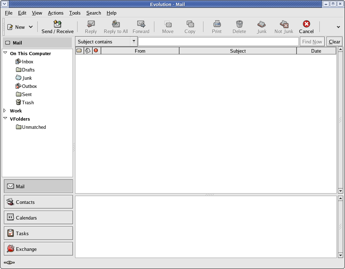This screenshot has width=345, height=269.
Task: Expand the Work folder tree
Action: (x=5, y=111)
